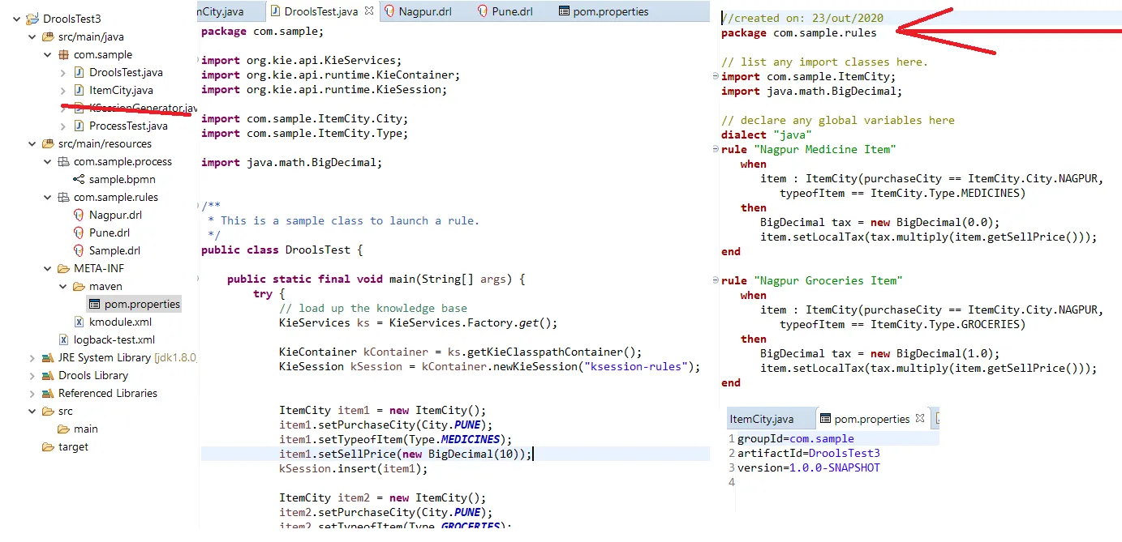This screenshot has width=1122, height=542.
Task: Click the com.sample.rules package icon
Action: [x=63, y=197]
